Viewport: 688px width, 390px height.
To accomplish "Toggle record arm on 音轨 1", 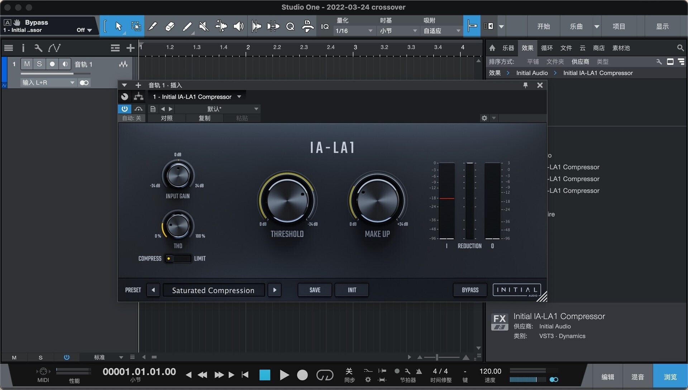I will 52,64.
